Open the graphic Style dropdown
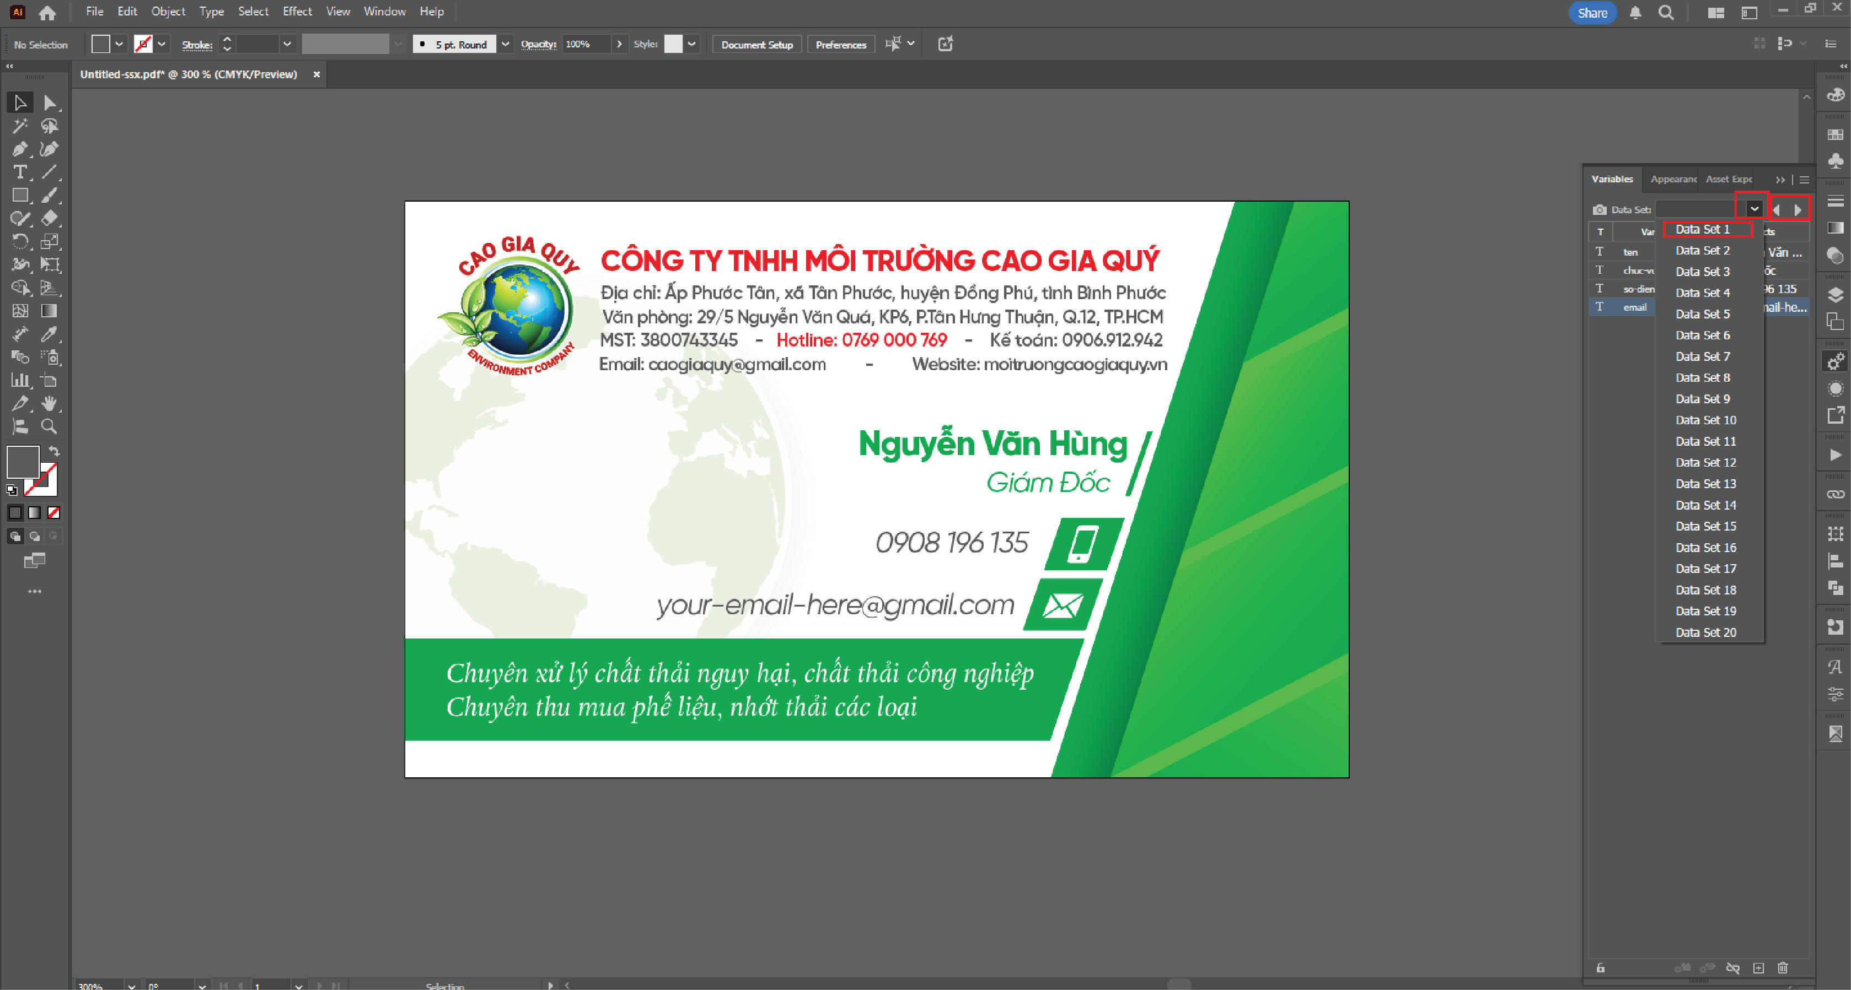Image resolution: width=1851 pixels, height=990 pixels. (691, 44)
